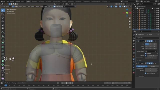Screen dimensions: 160x90
Task: Remove the Mirror modifier with X
Action: pos(155,41)
